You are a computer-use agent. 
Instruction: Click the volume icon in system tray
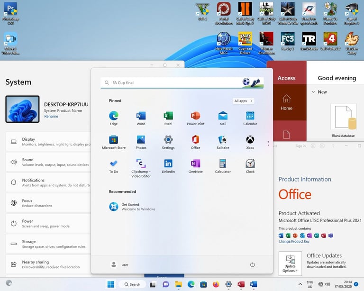tap(328, 284)
